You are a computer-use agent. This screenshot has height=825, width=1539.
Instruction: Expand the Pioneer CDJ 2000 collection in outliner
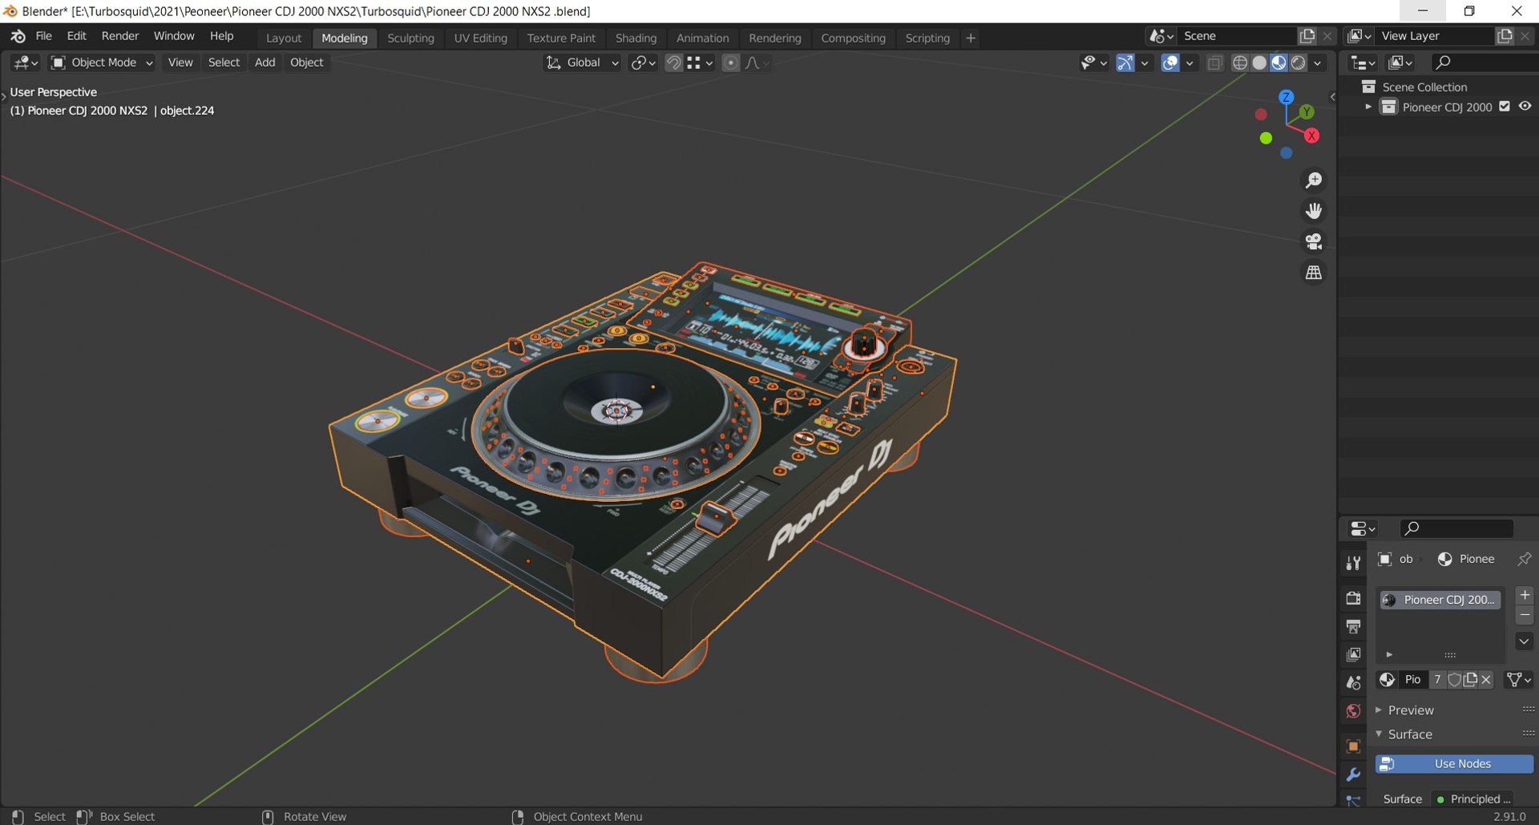[x=1368, y=107]
